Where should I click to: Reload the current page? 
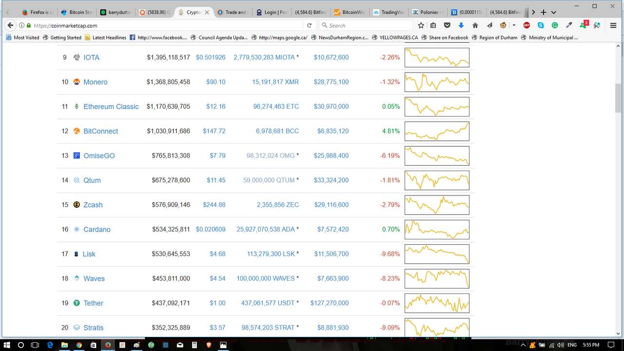point(309,25)
